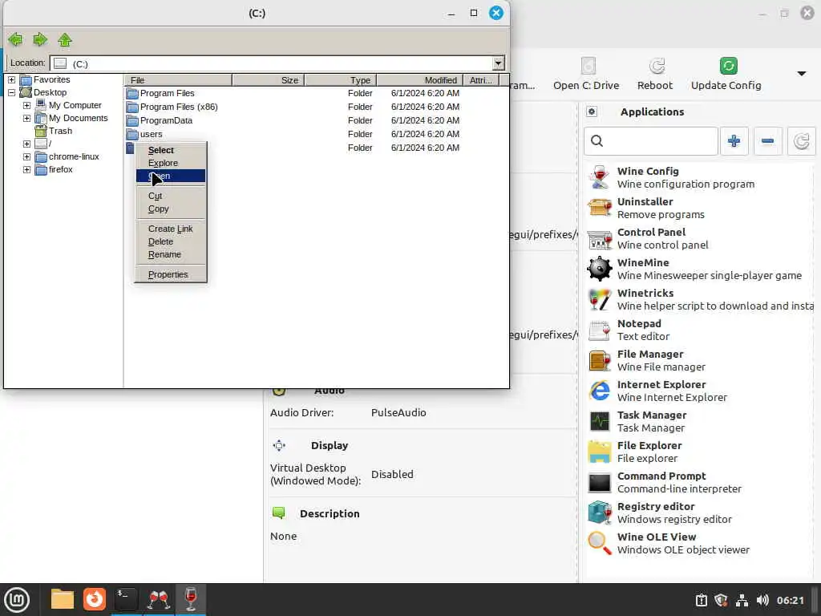Choose Select in the context menu
821x616 pixels.
point(171,150)
